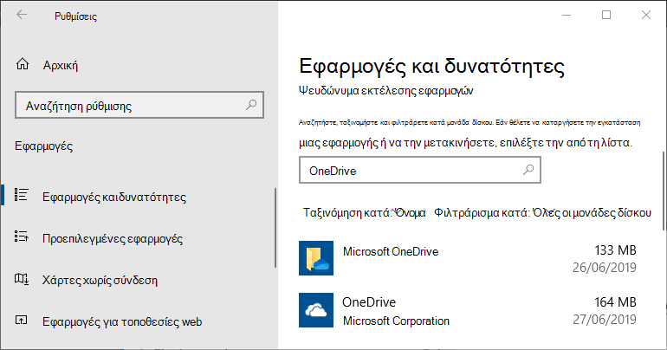Screen dimensions: 667x350
Task: Click the 27/06/2019 install date
Action: pyautogui.click(x=604, y=319)
